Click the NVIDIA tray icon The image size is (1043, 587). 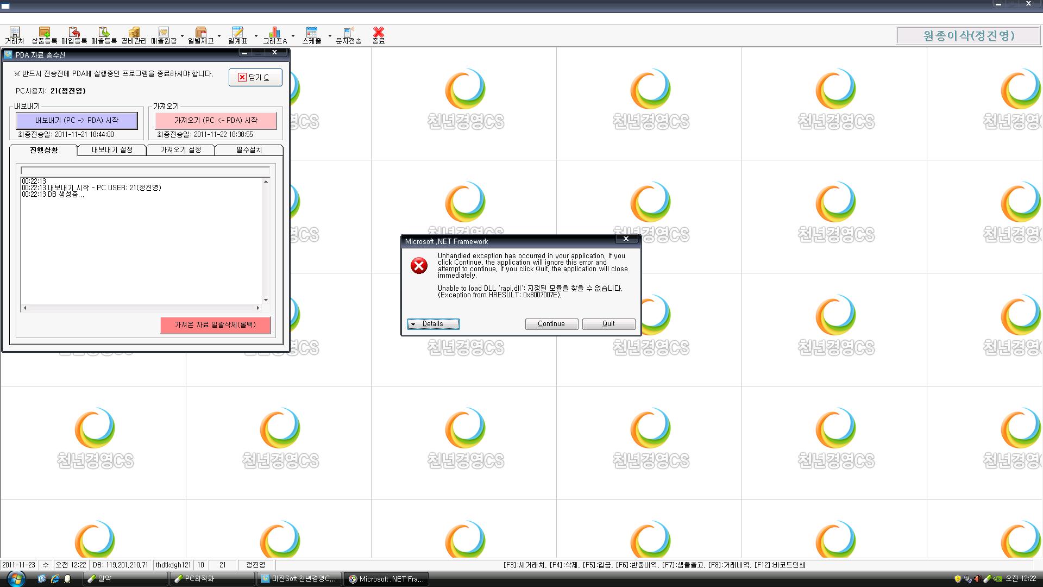(x=997, y=579)
